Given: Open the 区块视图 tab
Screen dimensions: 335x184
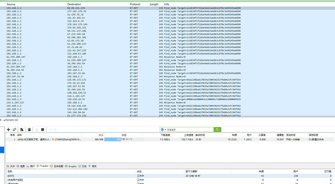Looking at the screenshot, I should point(57,166).
